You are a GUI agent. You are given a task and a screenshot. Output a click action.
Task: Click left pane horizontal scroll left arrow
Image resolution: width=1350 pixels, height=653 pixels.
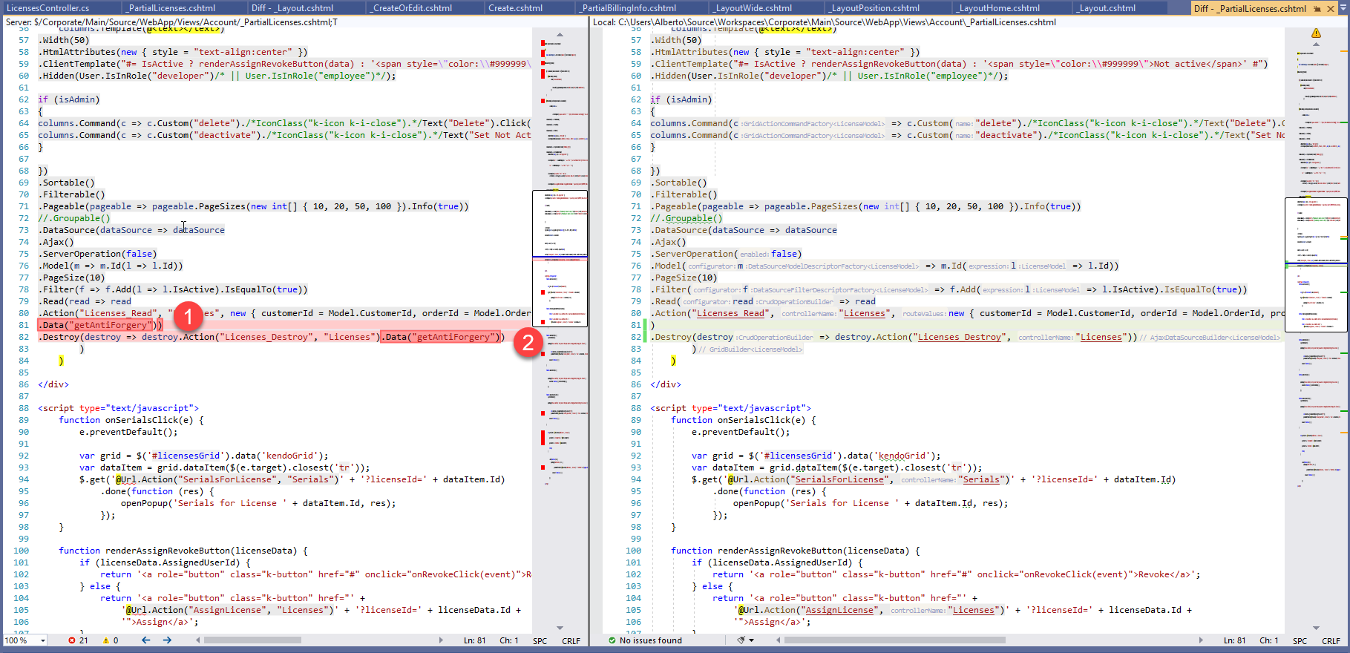coord(197,640)
